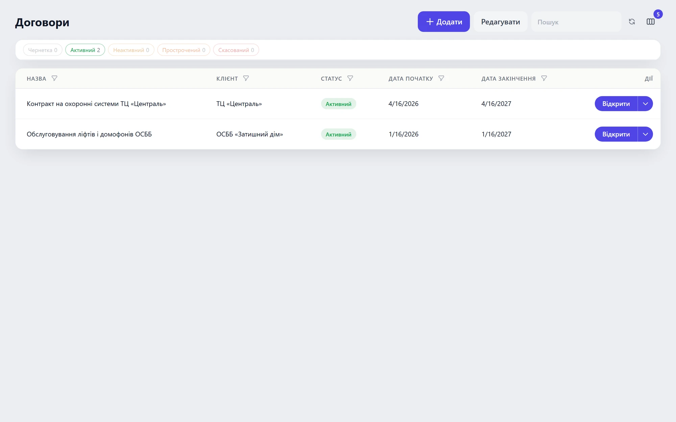Open filter icon for Дата закінчення column
Viewport: 676px width, 422px height.
click(x=544, y=78)
